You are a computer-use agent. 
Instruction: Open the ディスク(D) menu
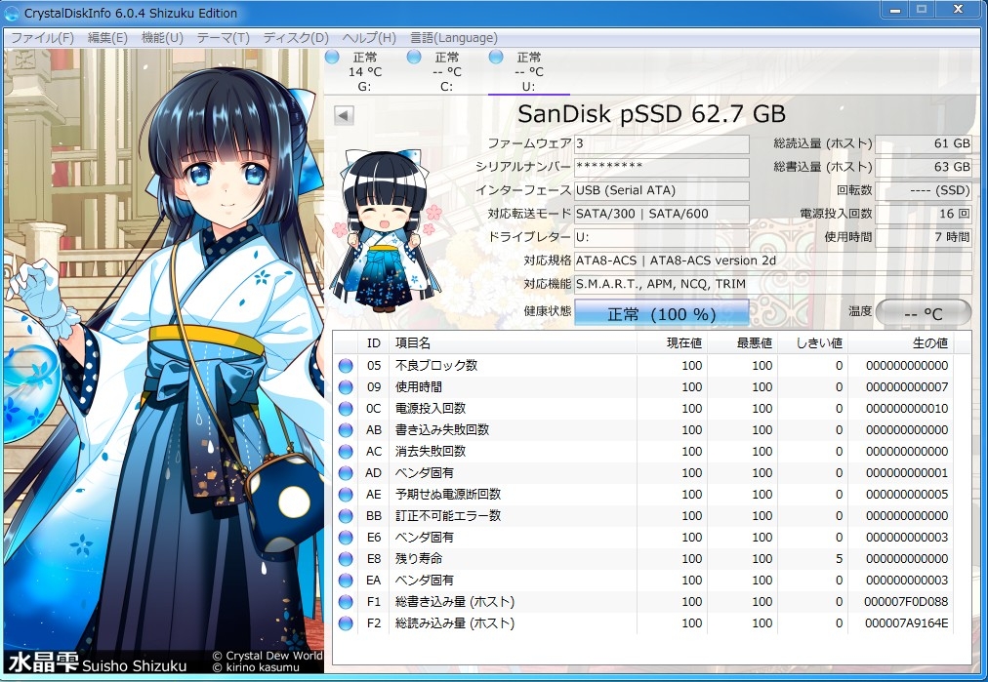[x=296, y=38]
